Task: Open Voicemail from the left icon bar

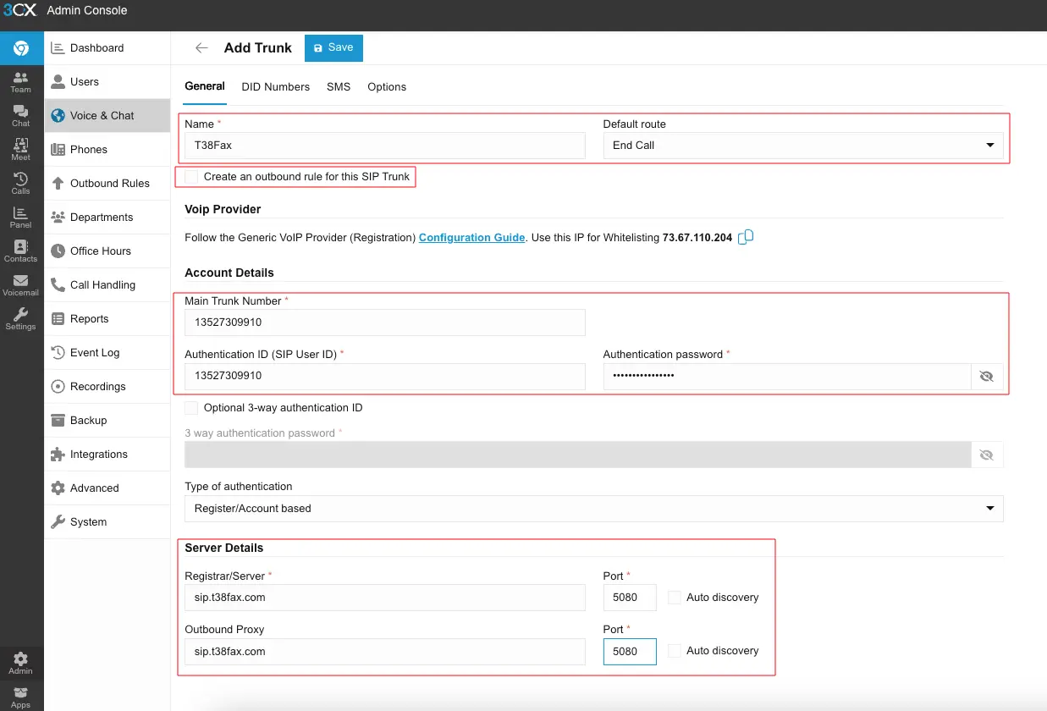Action: (21, 285)
